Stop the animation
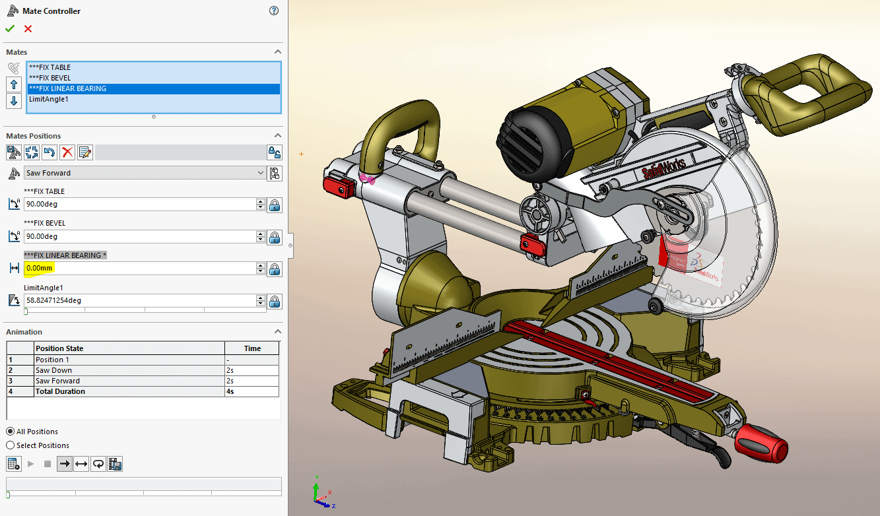The image size is (880, 516). 48,464
